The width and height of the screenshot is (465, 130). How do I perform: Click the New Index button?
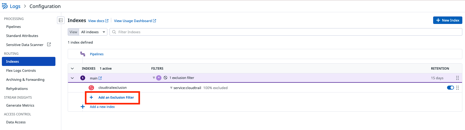[x=447, y=20]
